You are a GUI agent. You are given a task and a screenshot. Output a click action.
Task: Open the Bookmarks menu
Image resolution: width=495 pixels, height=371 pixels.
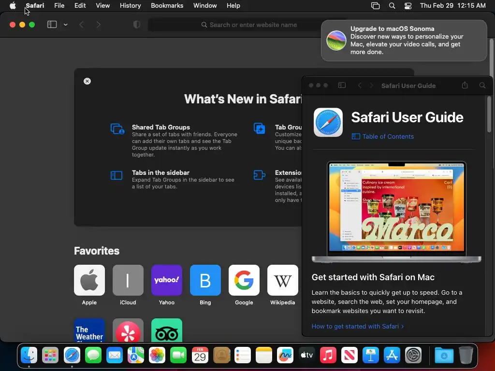point(167,6)
